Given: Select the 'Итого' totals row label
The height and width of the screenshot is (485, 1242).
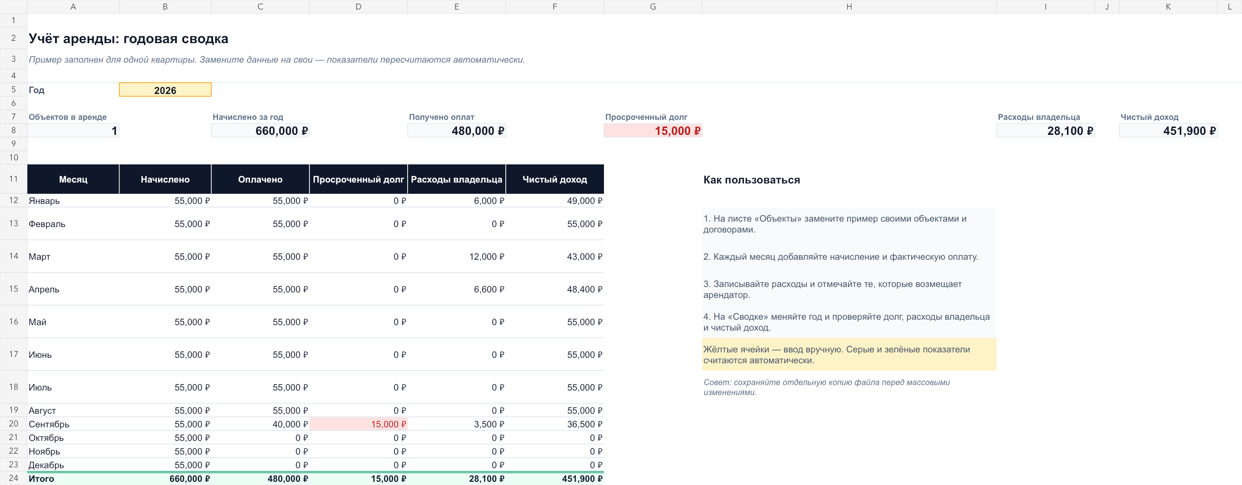Looking at the screenshot, I should point(73,479).
